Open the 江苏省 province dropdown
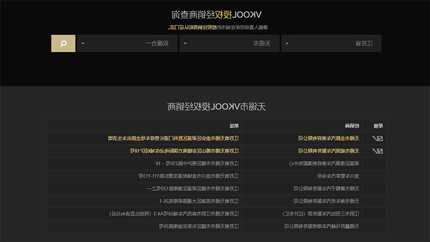The width and height of the screenshot is (430, 242). coord(331,44)
